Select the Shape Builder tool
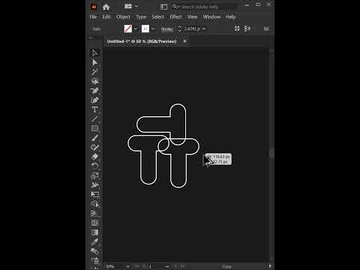The height and width of the screenshot is (270, 360). pos(94,204)
